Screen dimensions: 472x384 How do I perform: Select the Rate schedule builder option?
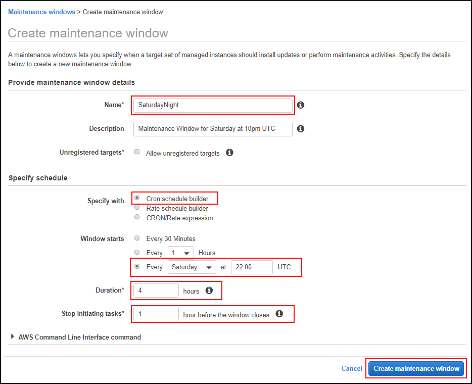click(x=136, y=208)
